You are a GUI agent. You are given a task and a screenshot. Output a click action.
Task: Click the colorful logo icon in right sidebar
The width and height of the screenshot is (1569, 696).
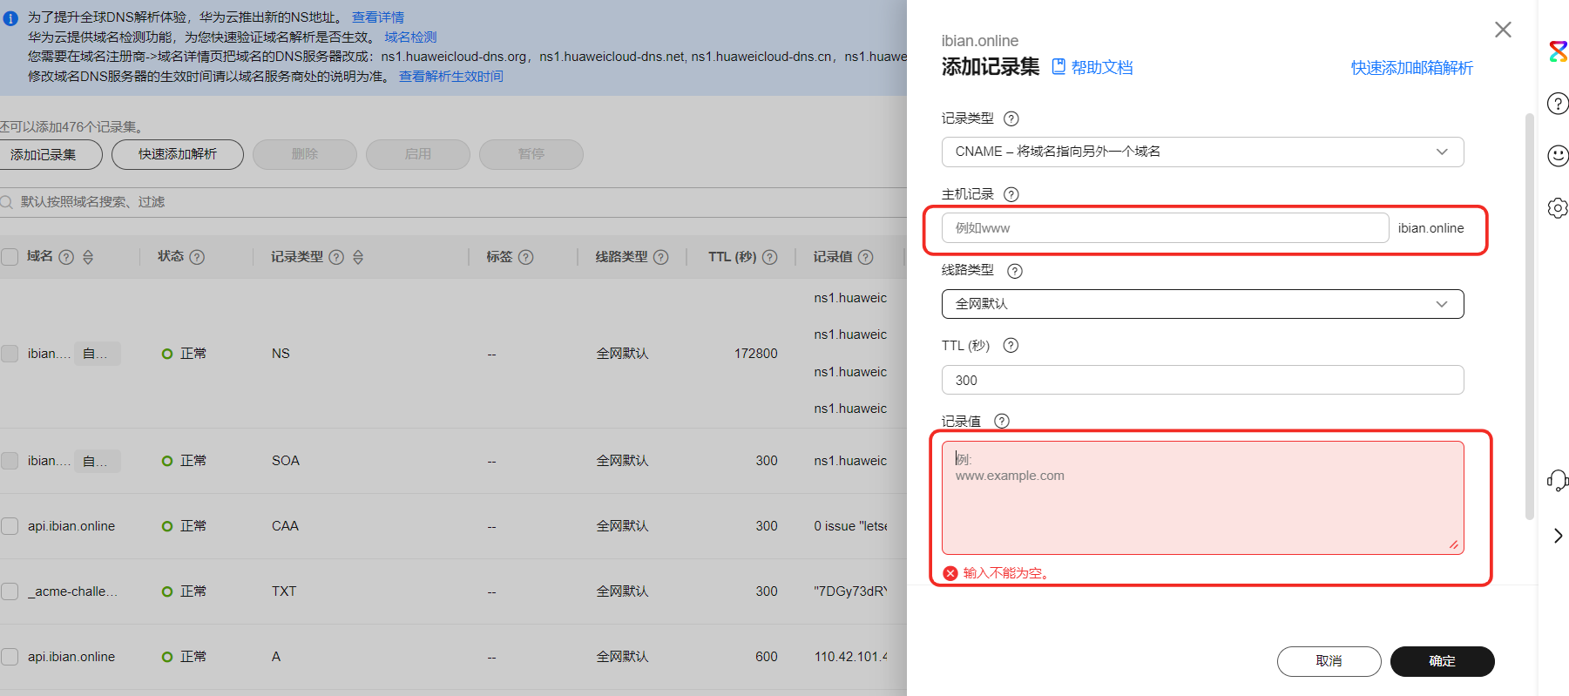click(x=1558, y=51)
